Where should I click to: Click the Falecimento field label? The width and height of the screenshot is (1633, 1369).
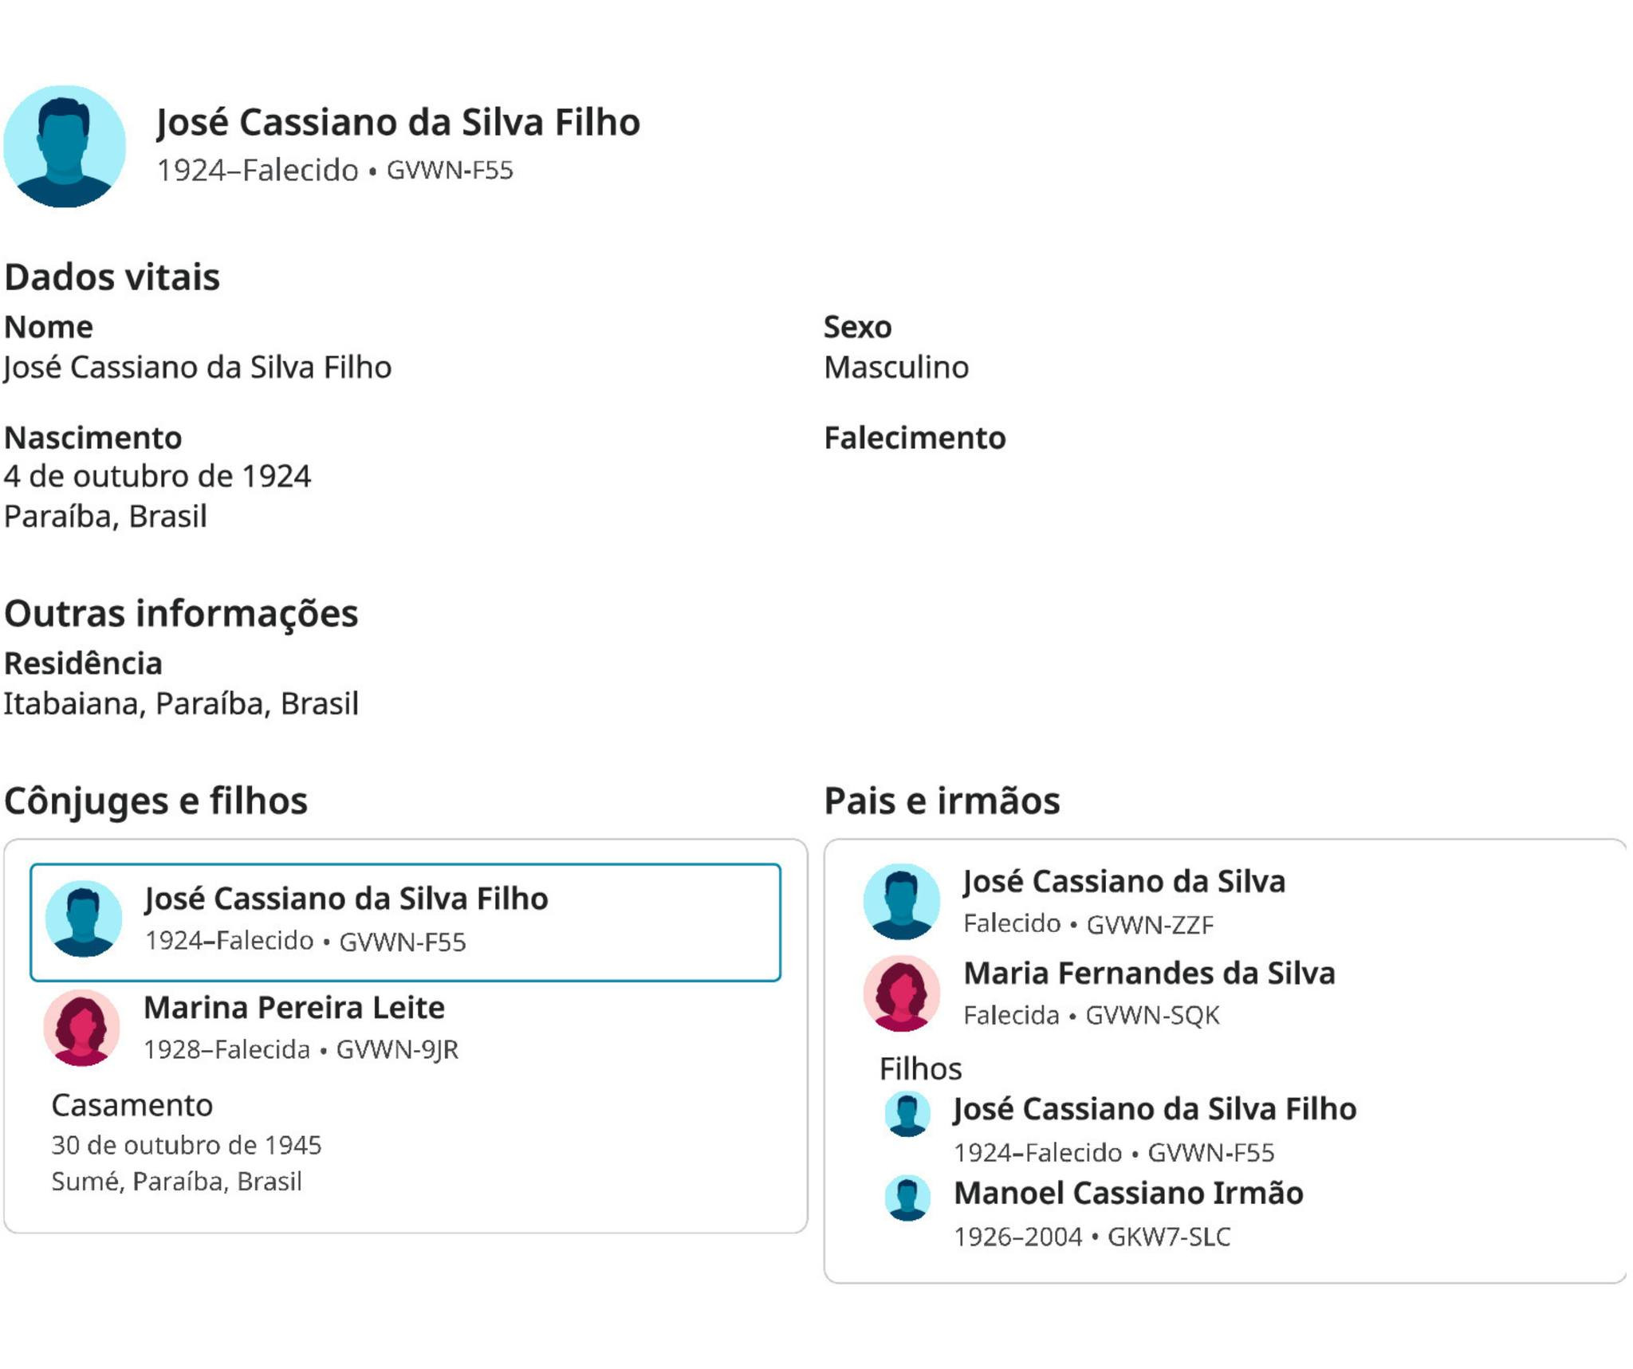pos(915,438)
